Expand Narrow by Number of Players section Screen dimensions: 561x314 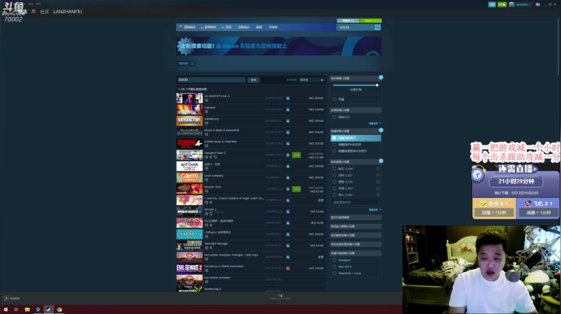point(355,226)
